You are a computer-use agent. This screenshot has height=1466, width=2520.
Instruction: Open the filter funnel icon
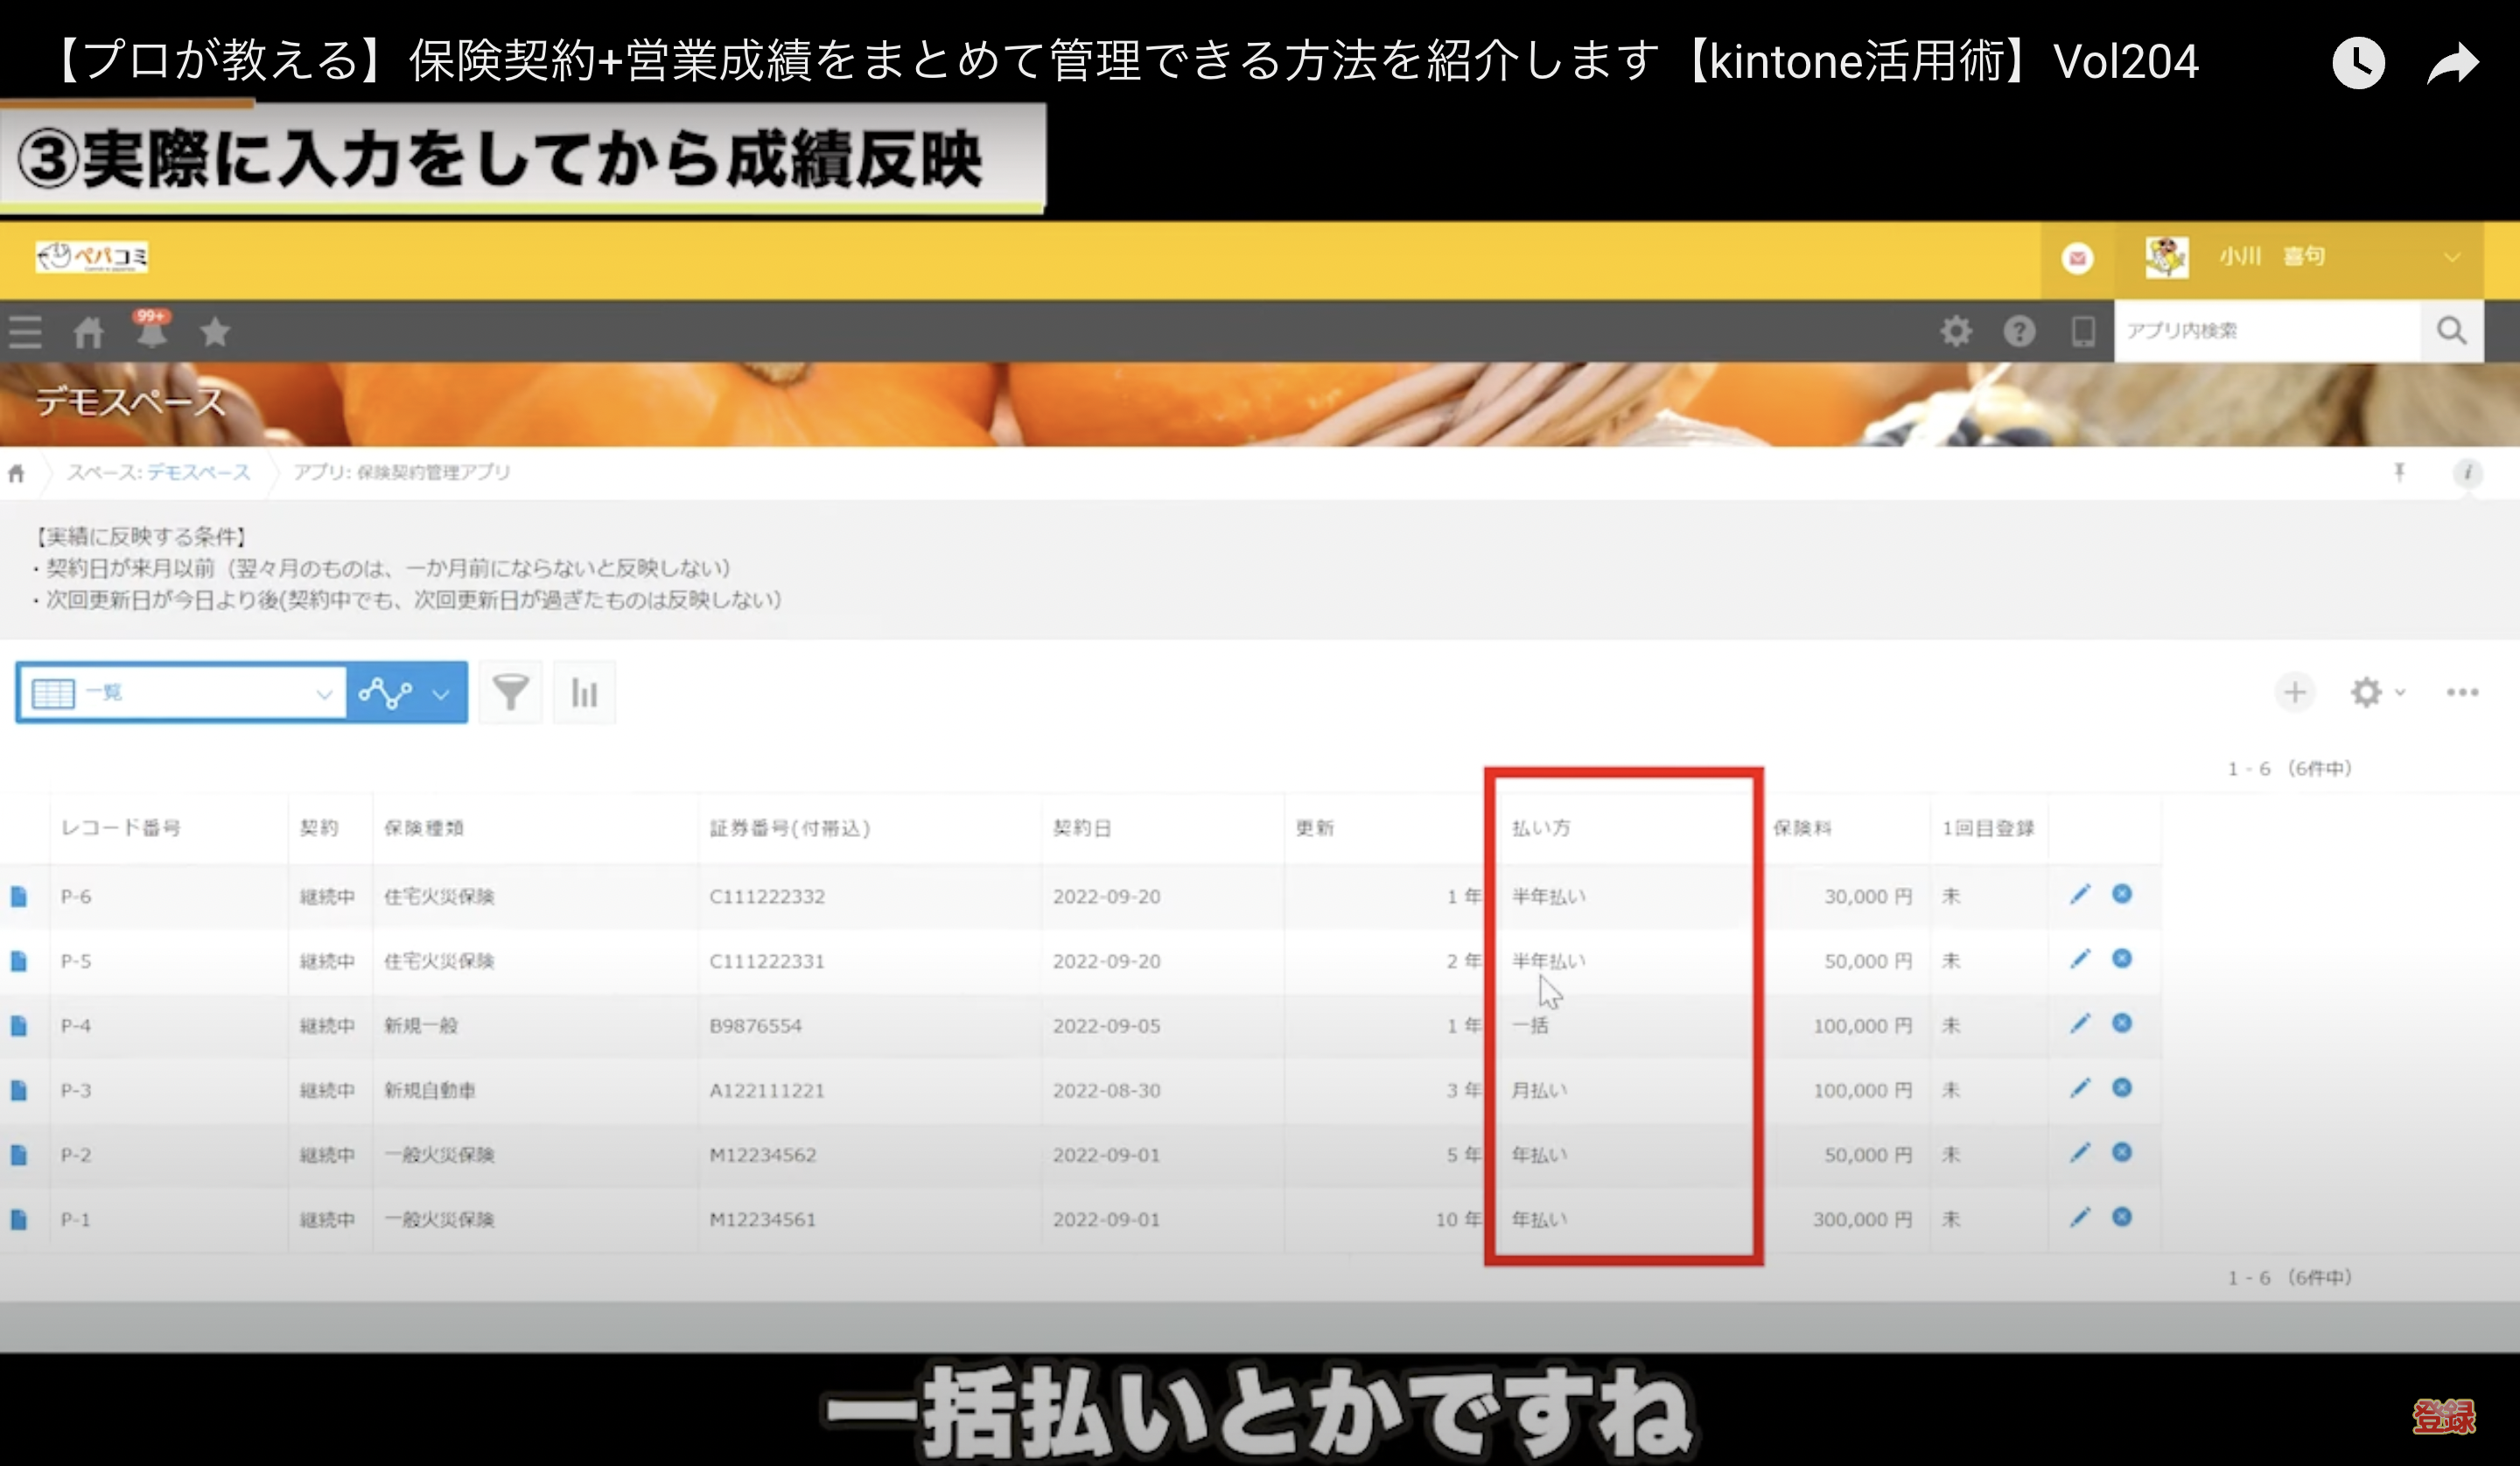[x=510, y=692]
